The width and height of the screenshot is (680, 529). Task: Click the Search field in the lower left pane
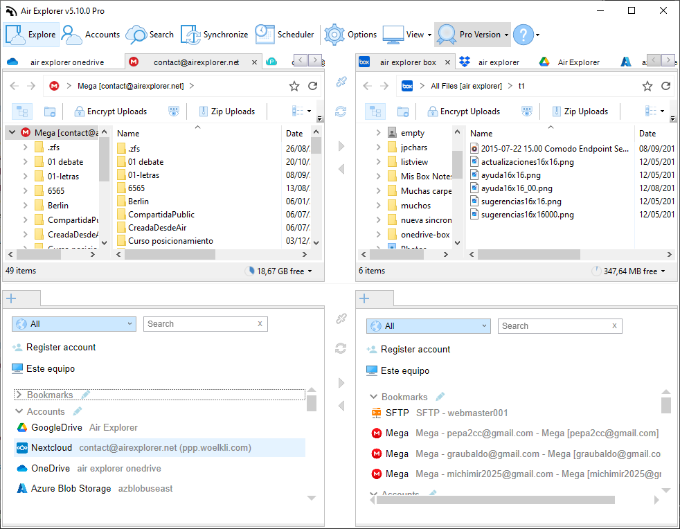pyautogui.click(x=206, y=324)
